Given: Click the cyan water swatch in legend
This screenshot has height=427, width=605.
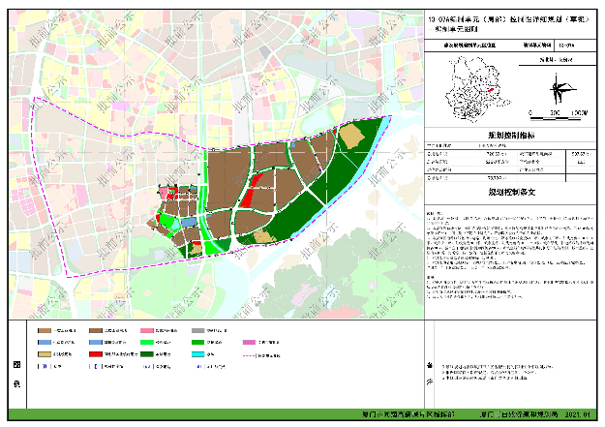Looking at the screenshot, I should click(197, 354).
